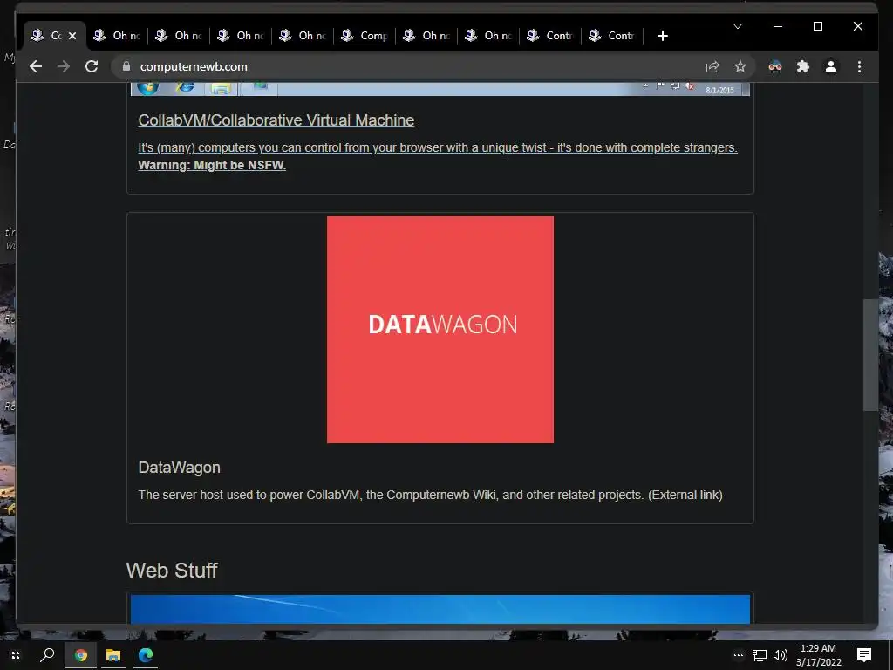The image size is (893, 670).
Task: Reload the computernewb.com page
Action: click(x=92, y=66)
